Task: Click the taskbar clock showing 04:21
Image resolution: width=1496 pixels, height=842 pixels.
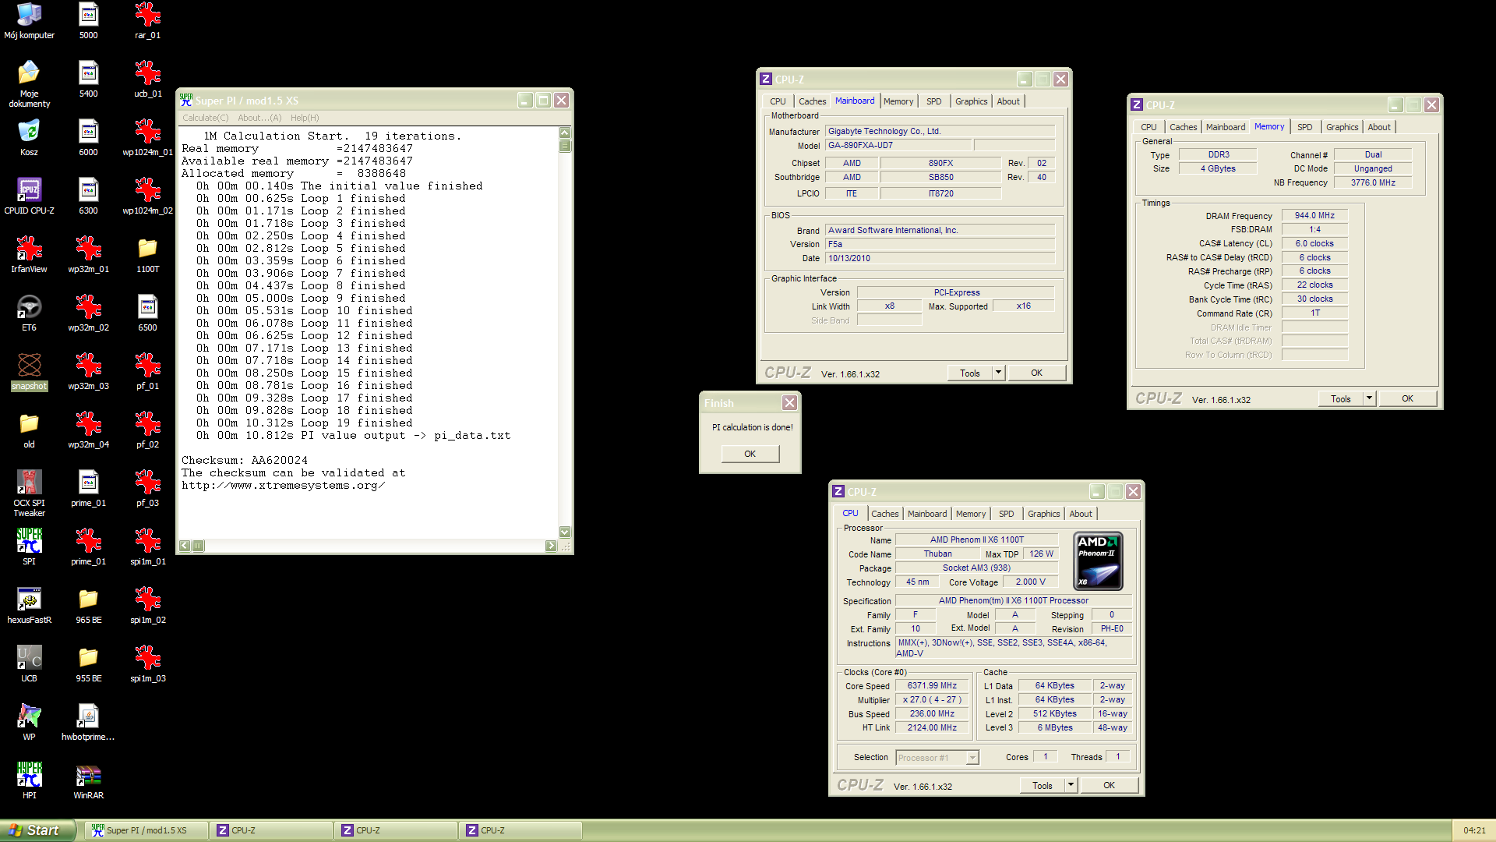Action: (x=1474, y=830)
